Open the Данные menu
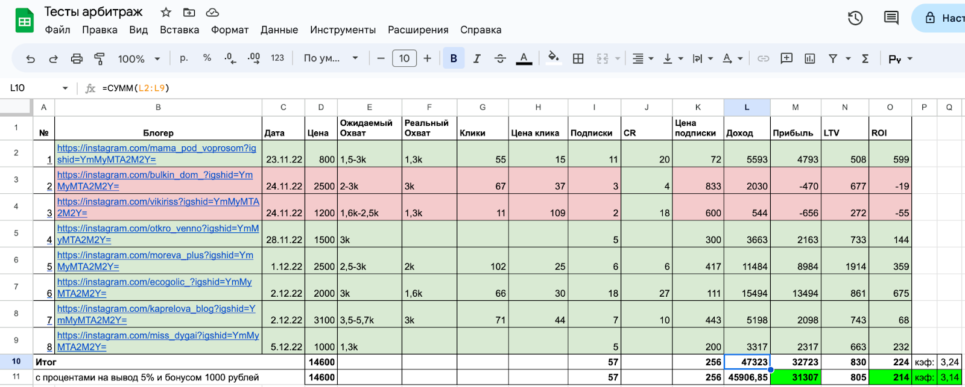965x387 pixels. click(x=279, y=29)
